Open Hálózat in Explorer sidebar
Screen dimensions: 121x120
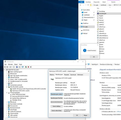coord(85,33)
